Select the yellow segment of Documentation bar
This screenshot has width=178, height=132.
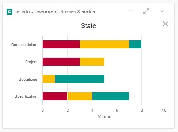coord(105,44)
